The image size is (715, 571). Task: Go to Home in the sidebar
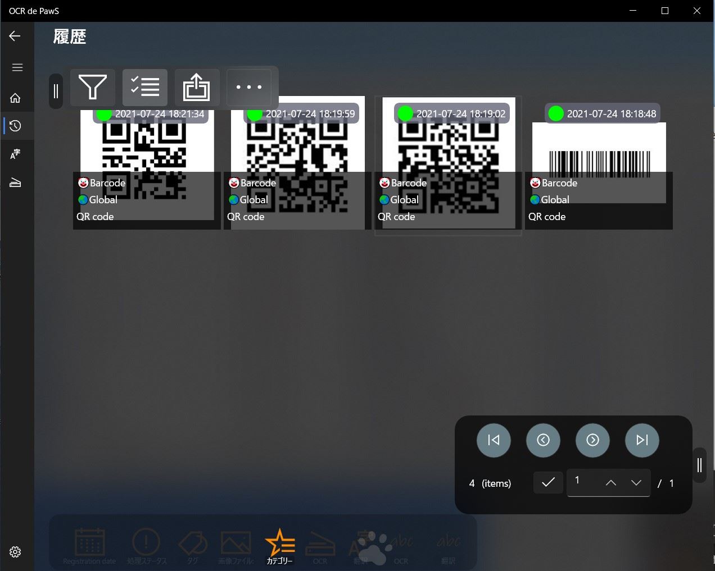coord(16,98)
